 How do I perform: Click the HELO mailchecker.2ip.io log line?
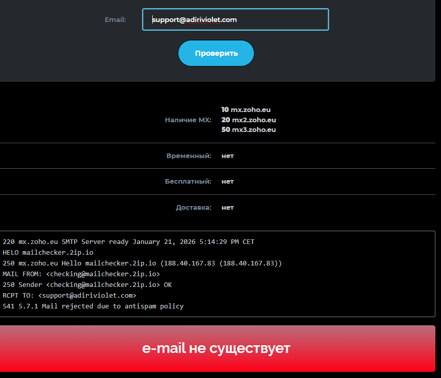[x=48, y=252]
